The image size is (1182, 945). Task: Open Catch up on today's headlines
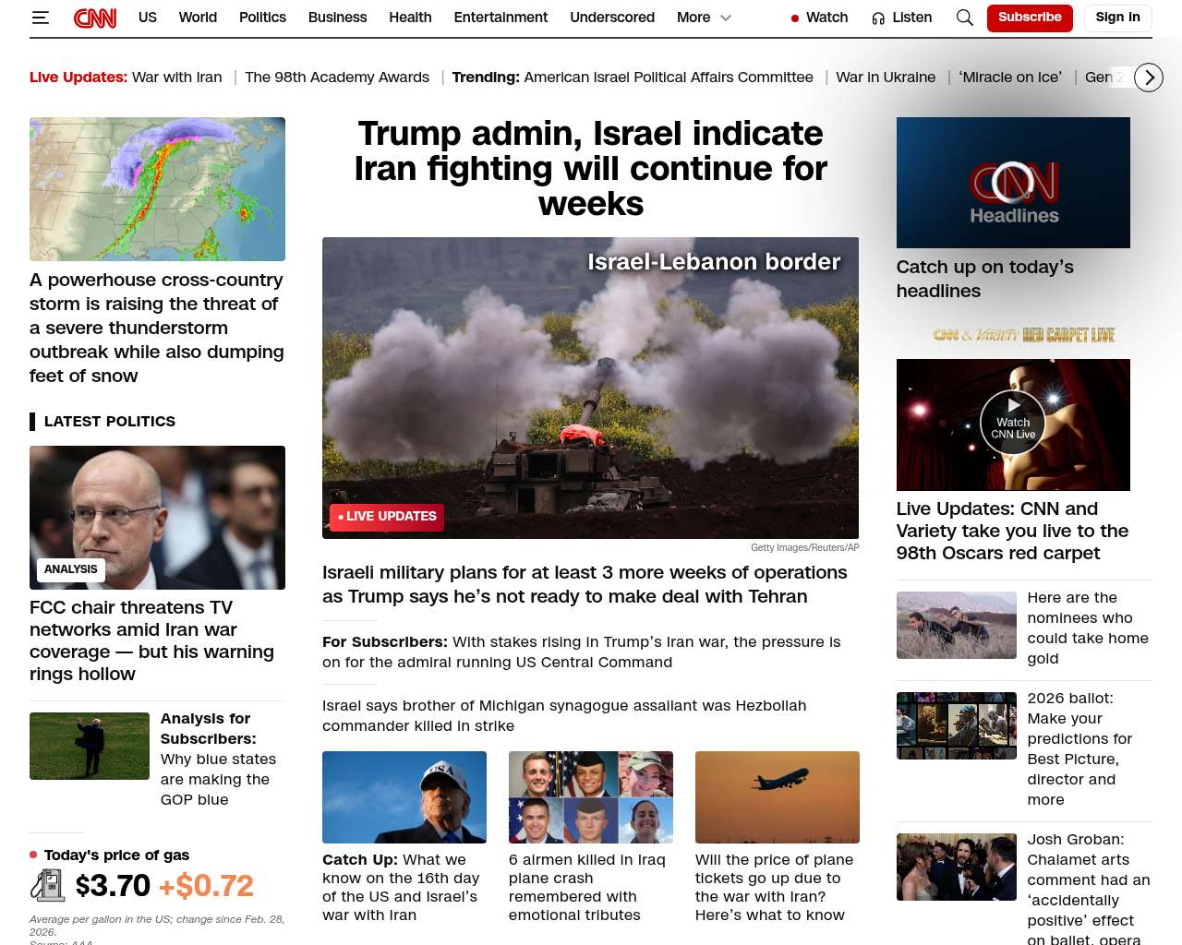point(985,279)
